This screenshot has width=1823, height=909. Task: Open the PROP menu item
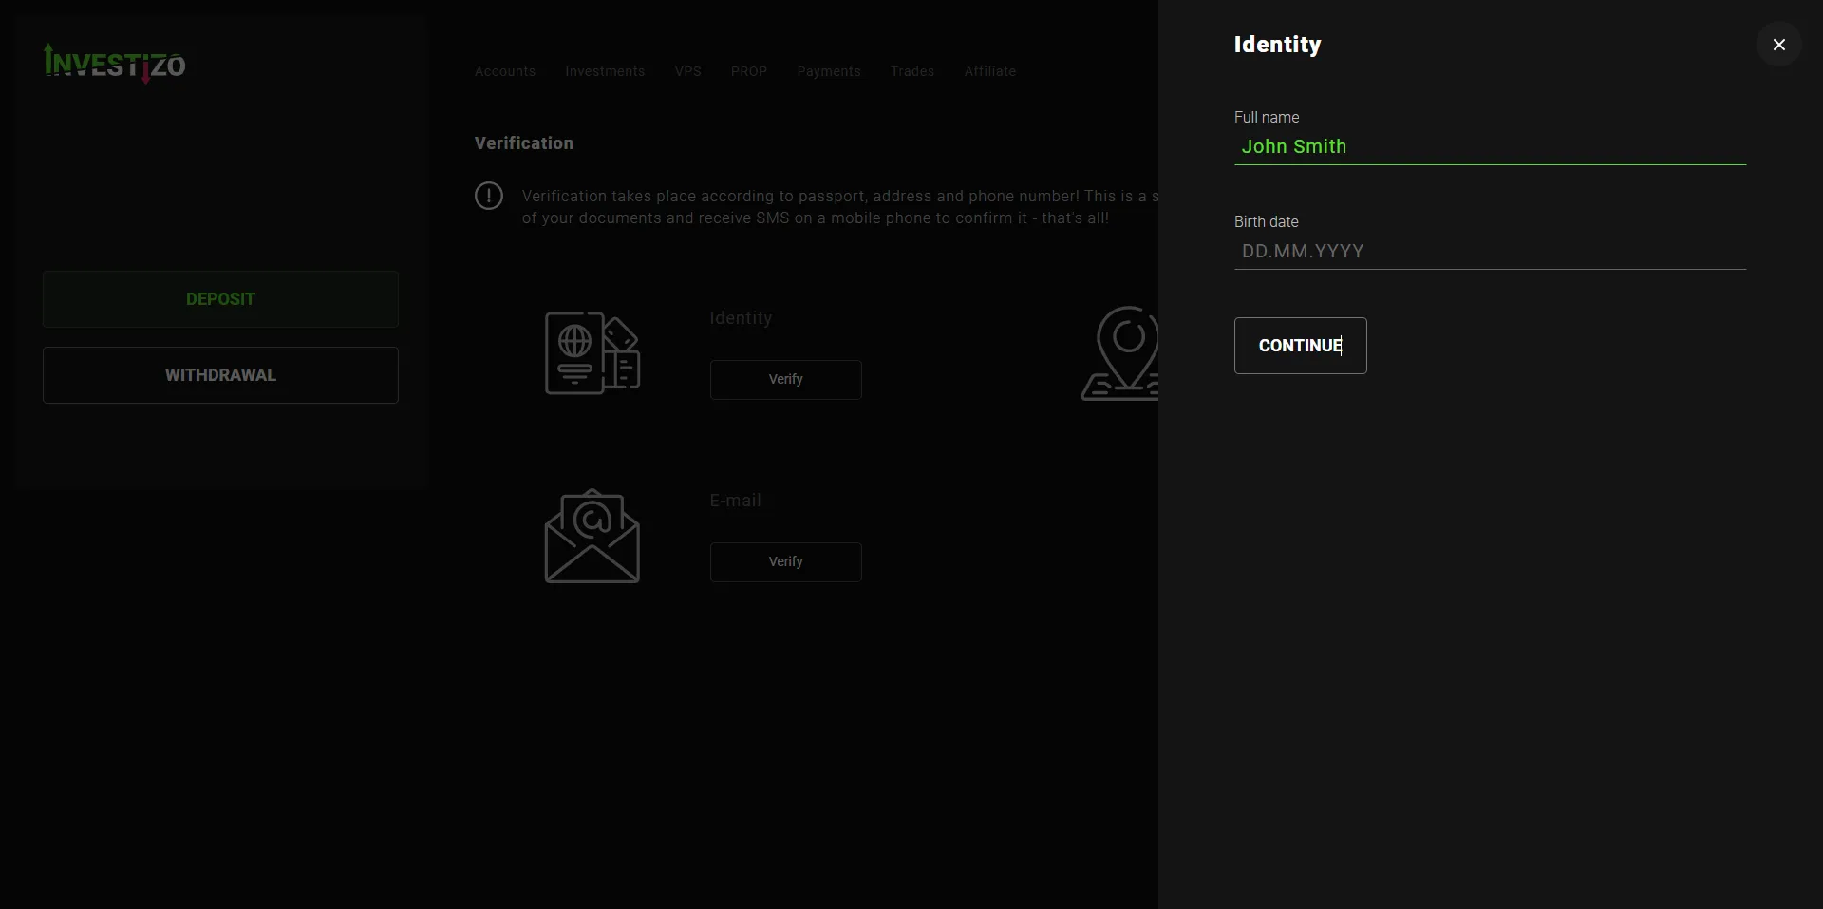coord(749,71)
